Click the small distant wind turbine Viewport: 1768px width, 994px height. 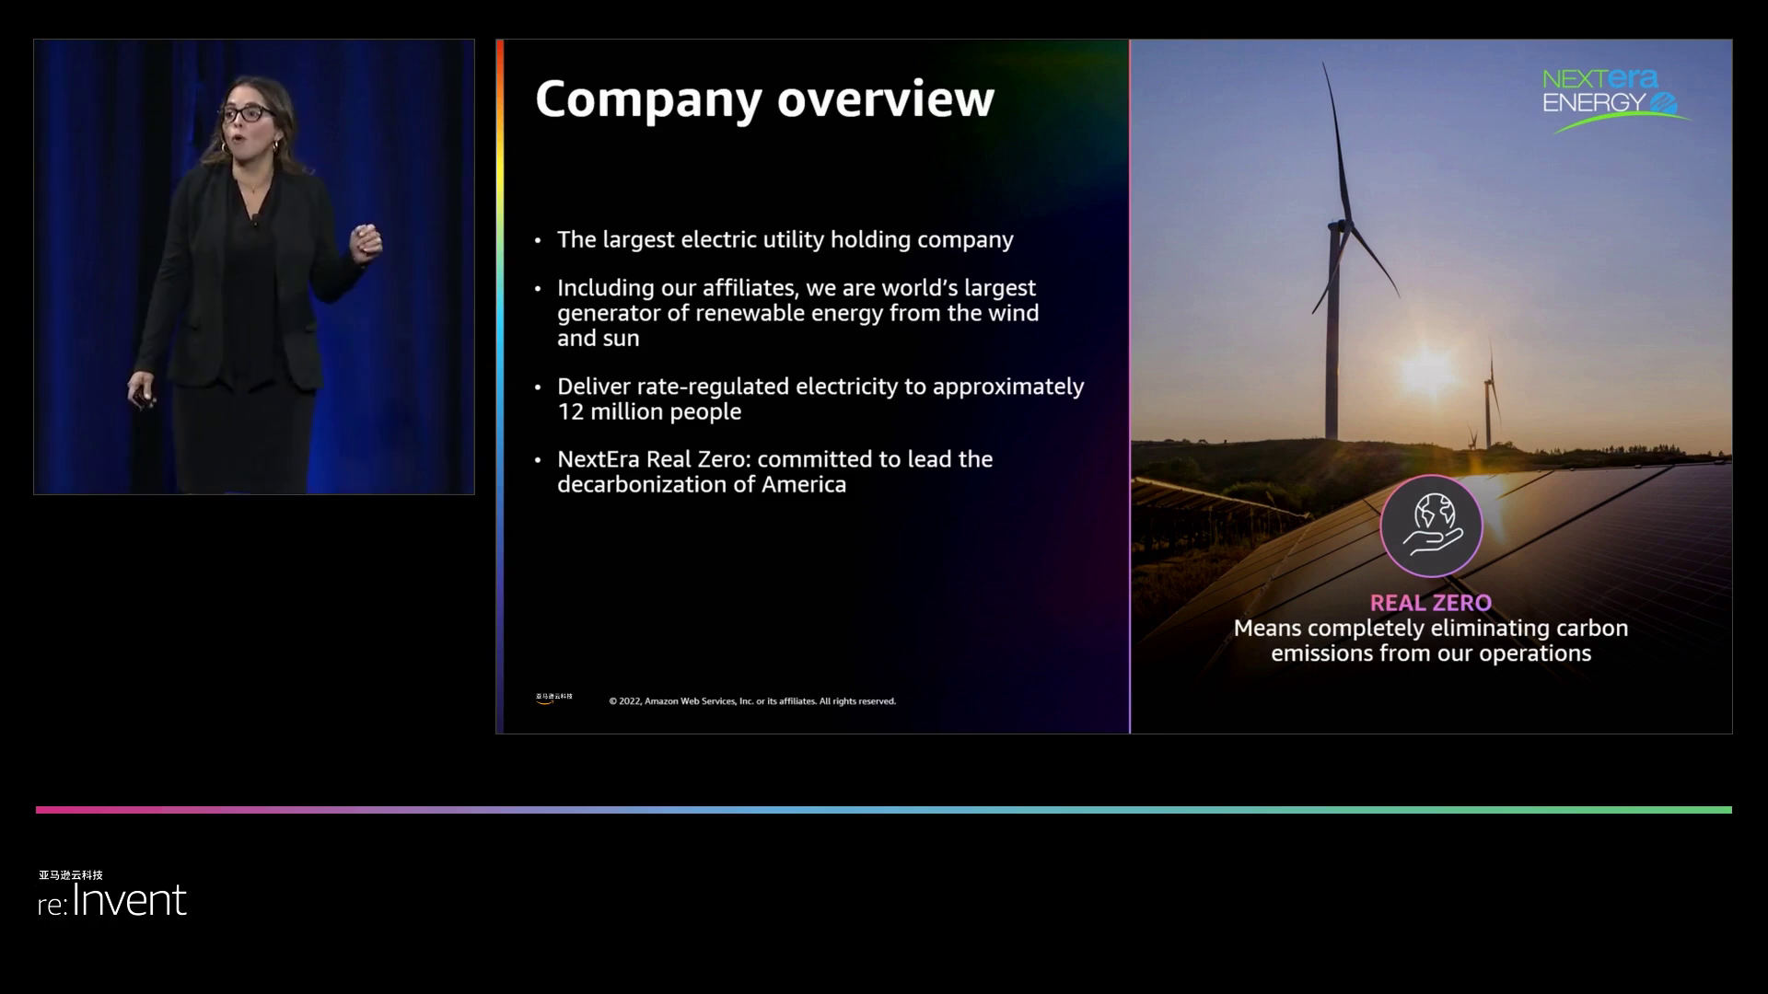coord(1489,405)
